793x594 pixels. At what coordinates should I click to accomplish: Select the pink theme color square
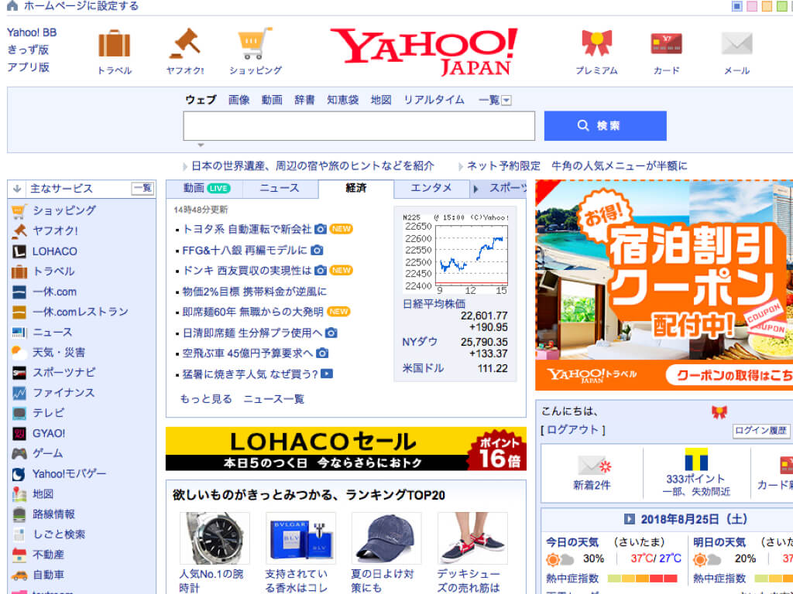(751, 7)
